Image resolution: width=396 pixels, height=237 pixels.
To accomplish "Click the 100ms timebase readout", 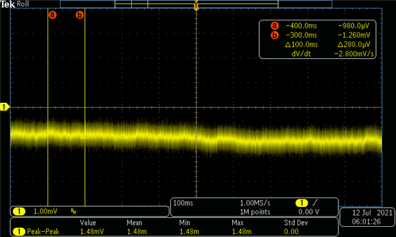I will [x=183, y=203].
